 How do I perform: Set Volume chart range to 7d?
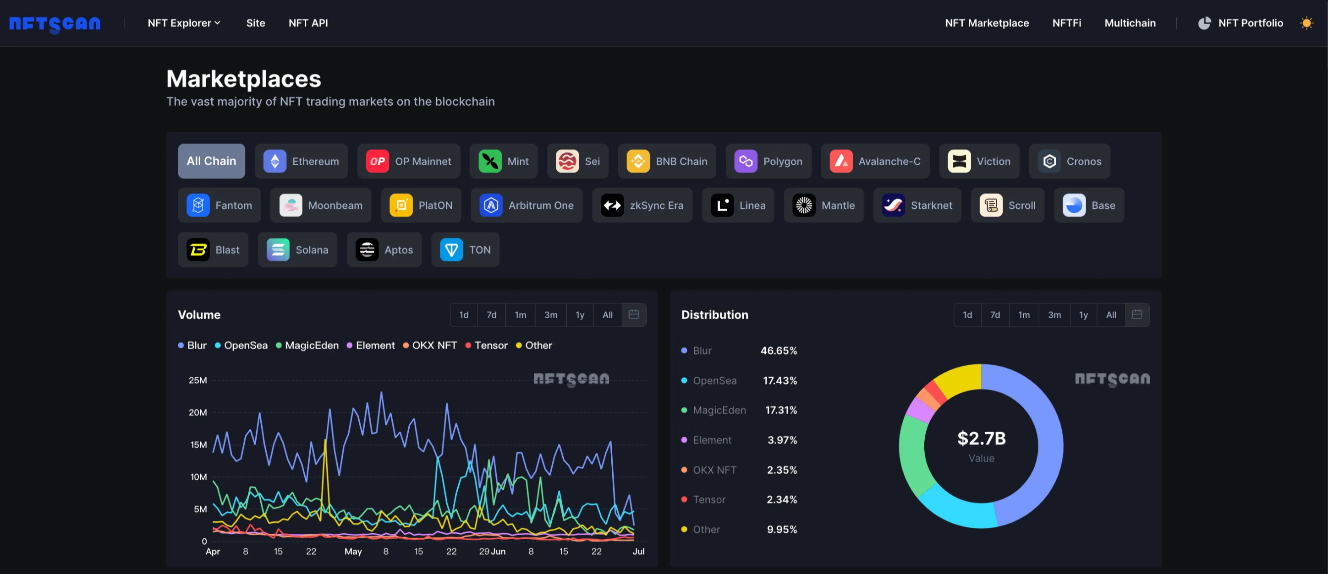coord(491,314)
